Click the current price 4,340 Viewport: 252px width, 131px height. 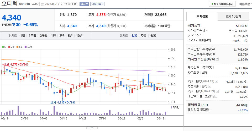pyautogui.click(x=11, y=18)
